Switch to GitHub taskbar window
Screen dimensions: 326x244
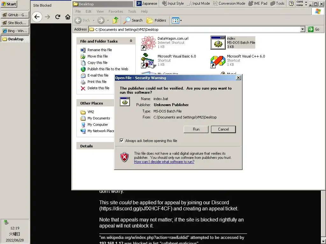click(15, 15)
